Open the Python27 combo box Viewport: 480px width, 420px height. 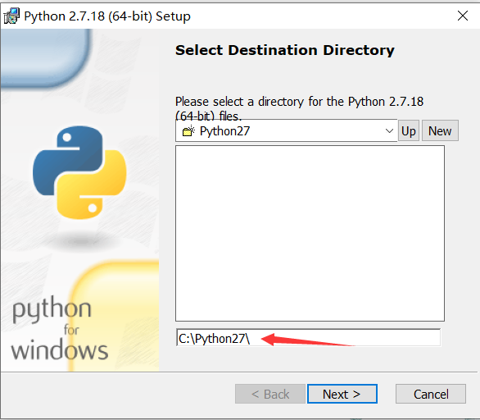coord(286,131)
